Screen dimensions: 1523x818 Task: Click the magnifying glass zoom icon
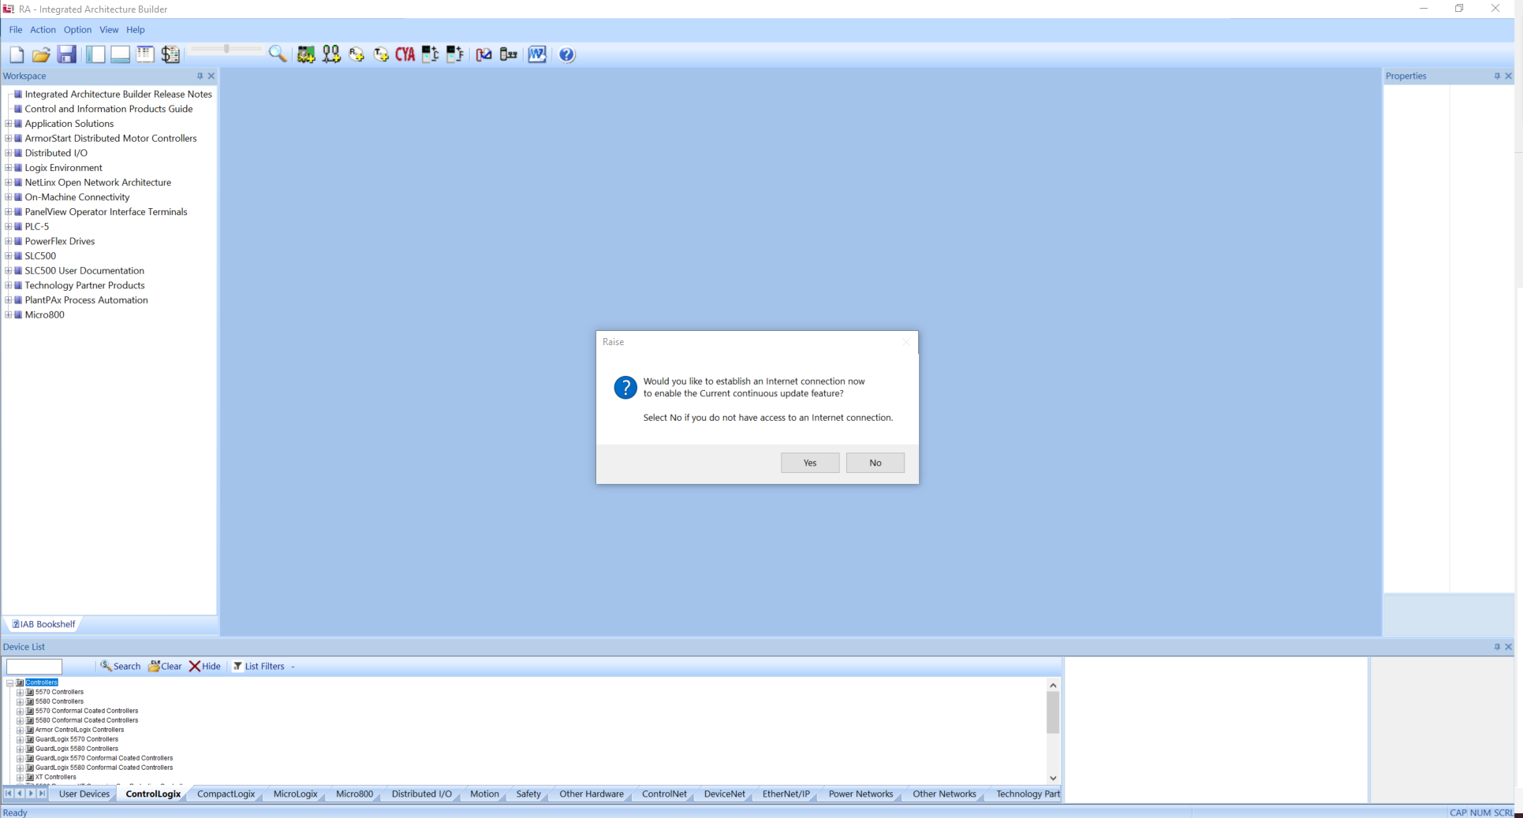point(278,54)
